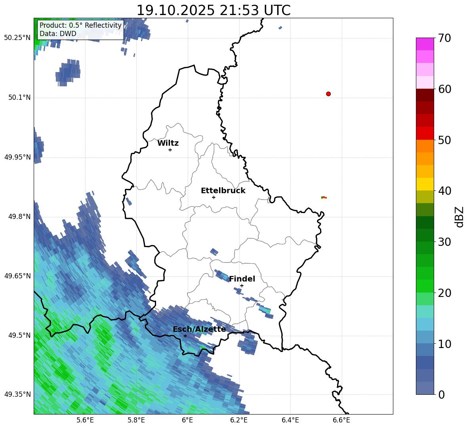This screenshot has height=428, width=469.
Task: Click the 49.65°N latitude label
Action: [x=17, y=276]
